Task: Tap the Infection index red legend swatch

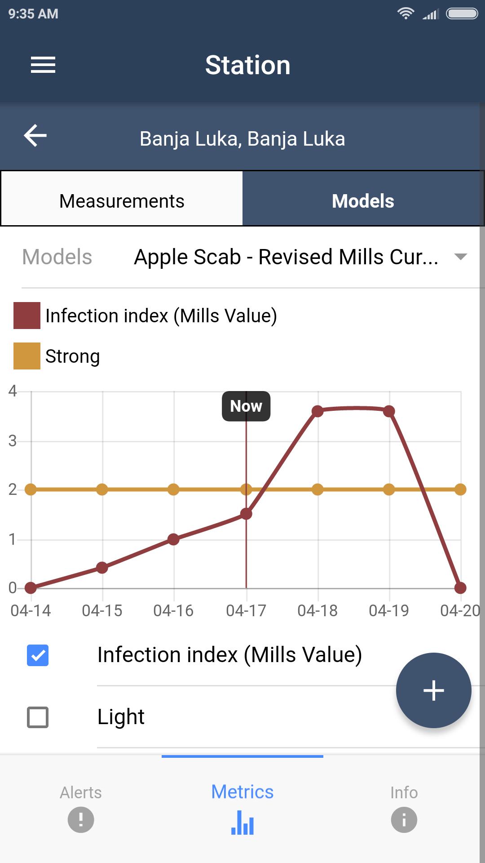Action: [27, 316]
